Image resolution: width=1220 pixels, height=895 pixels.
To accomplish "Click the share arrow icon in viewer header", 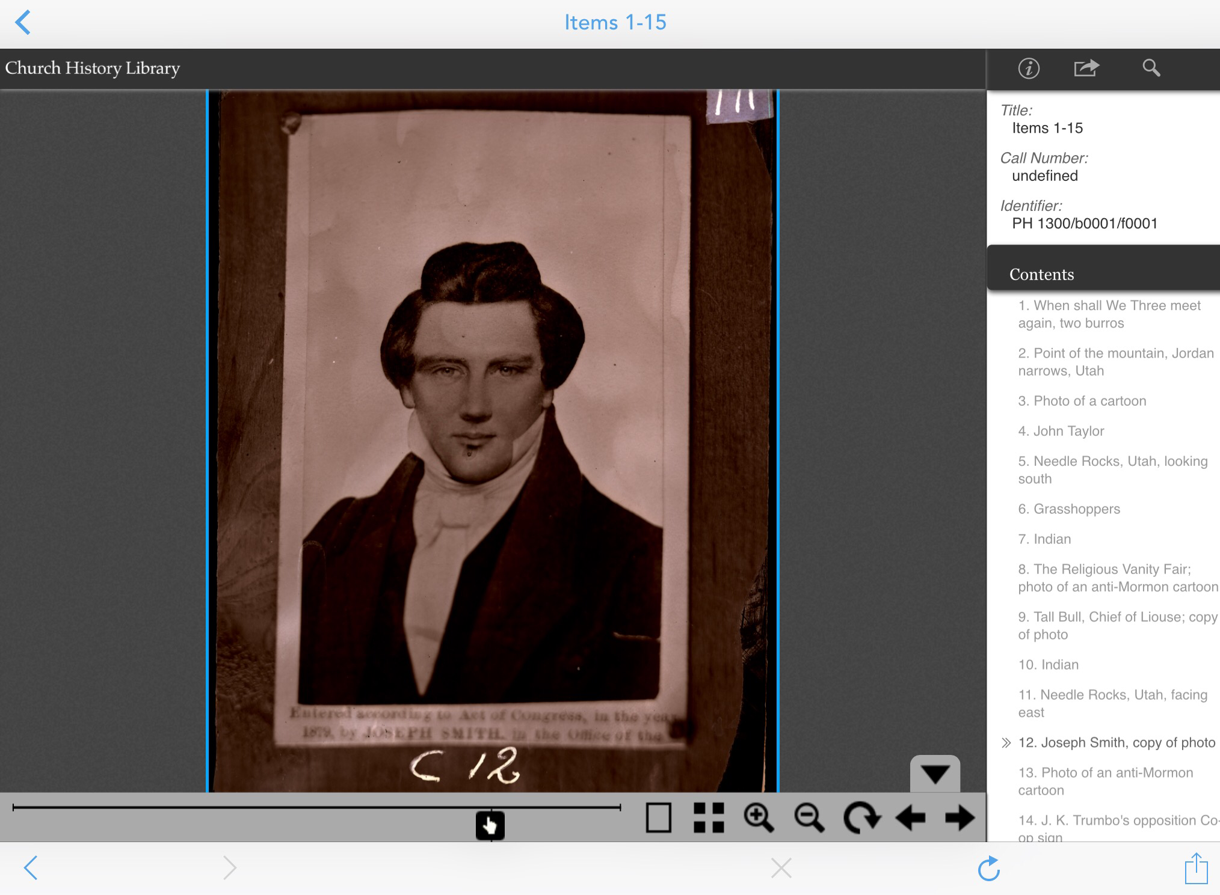I will click(1086, 68).
